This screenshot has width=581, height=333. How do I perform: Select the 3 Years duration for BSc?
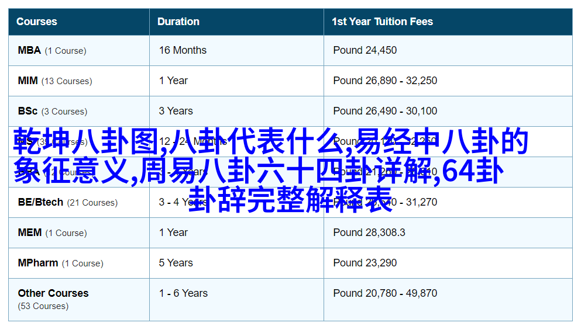coord(176,111)
